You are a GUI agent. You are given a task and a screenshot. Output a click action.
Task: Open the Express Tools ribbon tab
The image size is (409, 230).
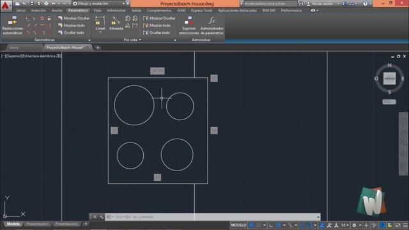[x=202, y=10]
